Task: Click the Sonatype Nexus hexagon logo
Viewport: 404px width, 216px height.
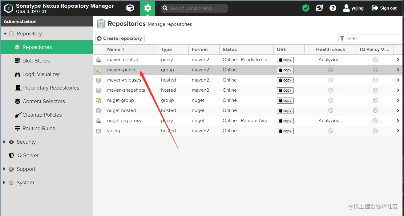Action: coord(9,8)
